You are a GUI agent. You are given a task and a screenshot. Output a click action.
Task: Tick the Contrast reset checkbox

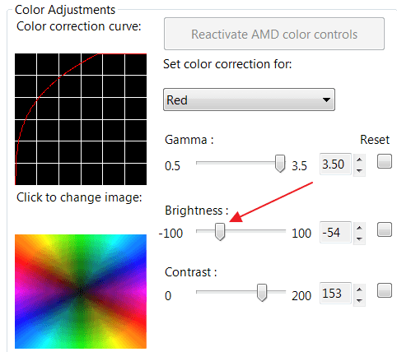pos(385,290)
